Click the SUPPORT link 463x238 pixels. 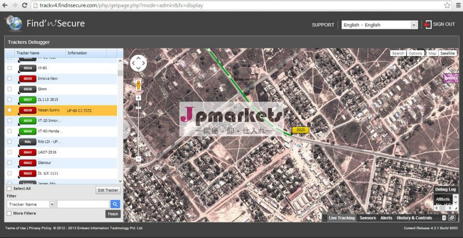point(323,25)
